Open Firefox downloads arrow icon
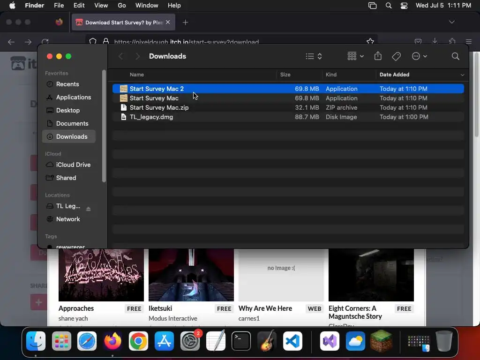The width and height of the screenshot is (480, 360). coord(435,41)
